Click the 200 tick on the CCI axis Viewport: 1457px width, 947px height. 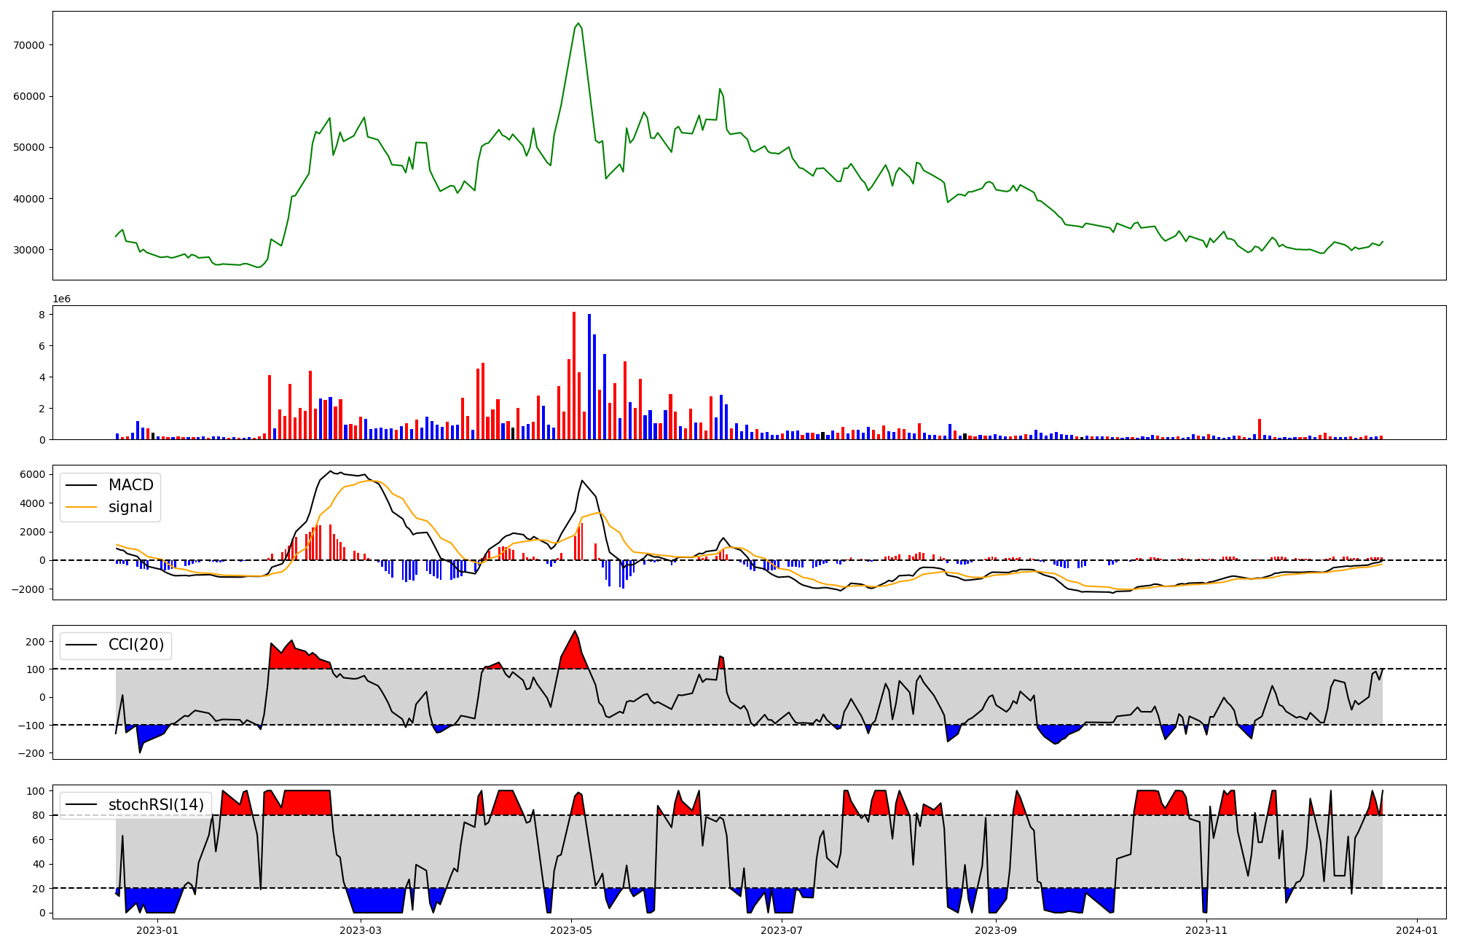coord(36,642)
